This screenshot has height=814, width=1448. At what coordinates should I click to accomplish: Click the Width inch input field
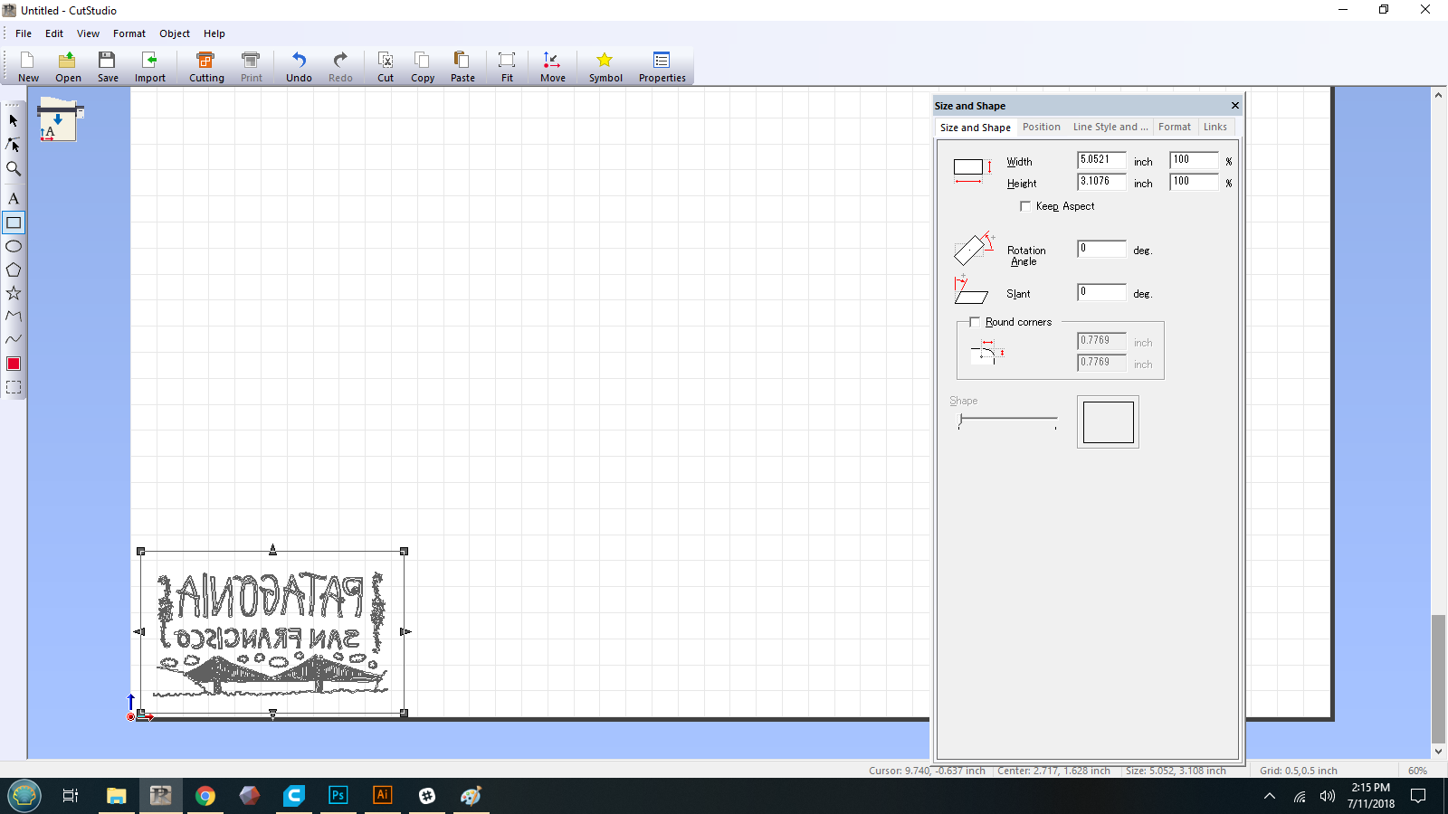coord(1101,160)
